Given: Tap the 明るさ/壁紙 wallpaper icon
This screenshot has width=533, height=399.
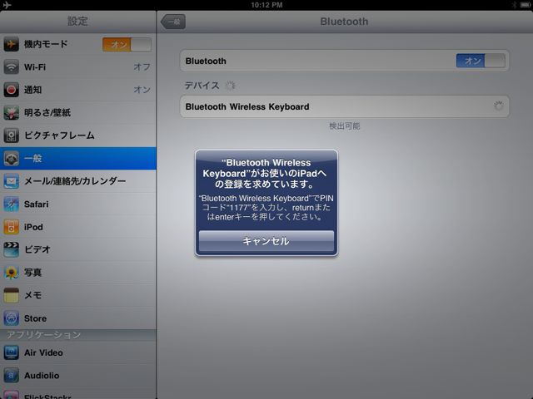Looking at the screenshot, I should click(11, 113).
